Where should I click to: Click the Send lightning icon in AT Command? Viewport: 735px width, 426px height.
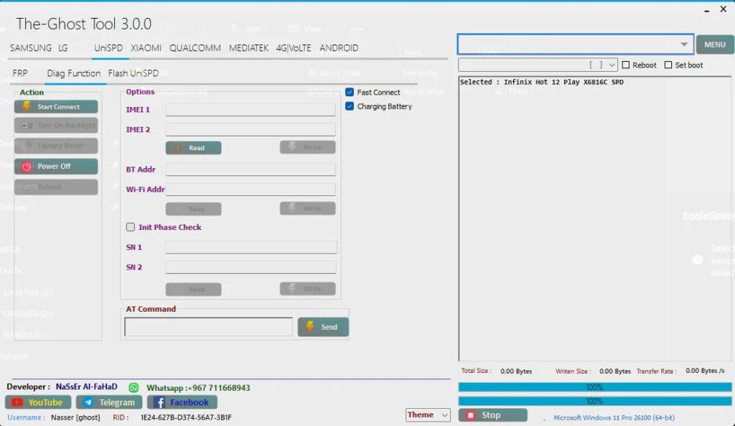pyautogui.click(x=309, y=327)
